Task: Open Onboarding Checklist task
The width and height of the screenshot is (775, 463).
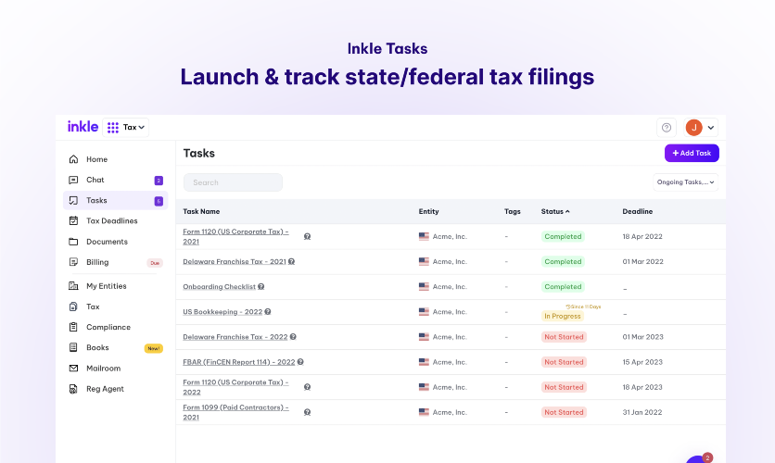Action: 219,287
